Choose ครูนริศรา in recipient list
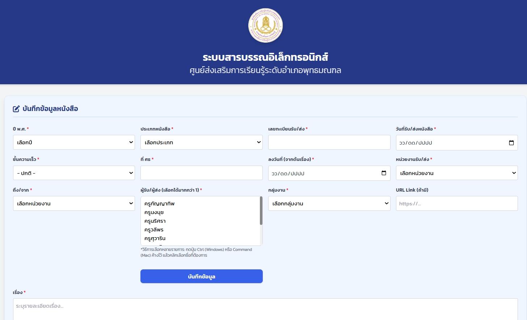 coord(155,221)
